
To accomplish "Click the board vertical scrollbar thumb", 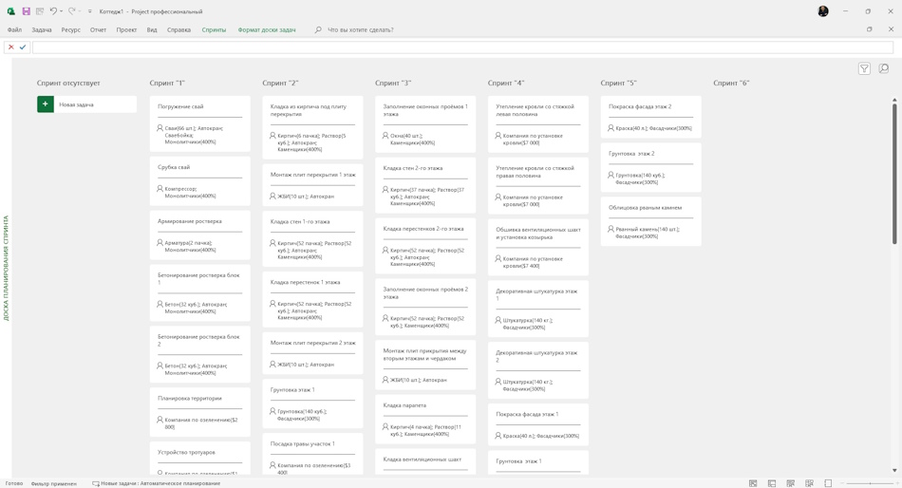I will (894, 173).
